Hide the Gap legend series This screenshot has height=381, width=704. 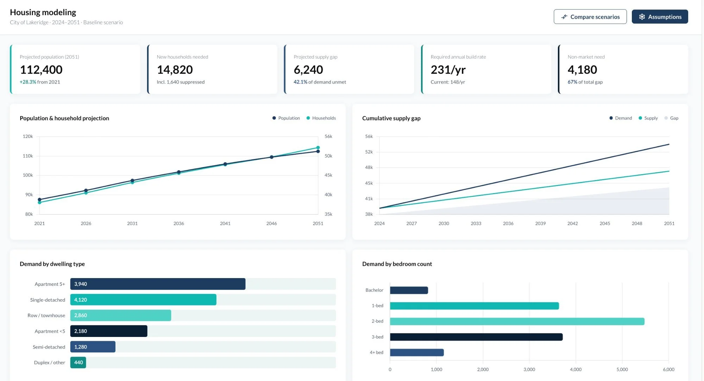coord(674,118)
